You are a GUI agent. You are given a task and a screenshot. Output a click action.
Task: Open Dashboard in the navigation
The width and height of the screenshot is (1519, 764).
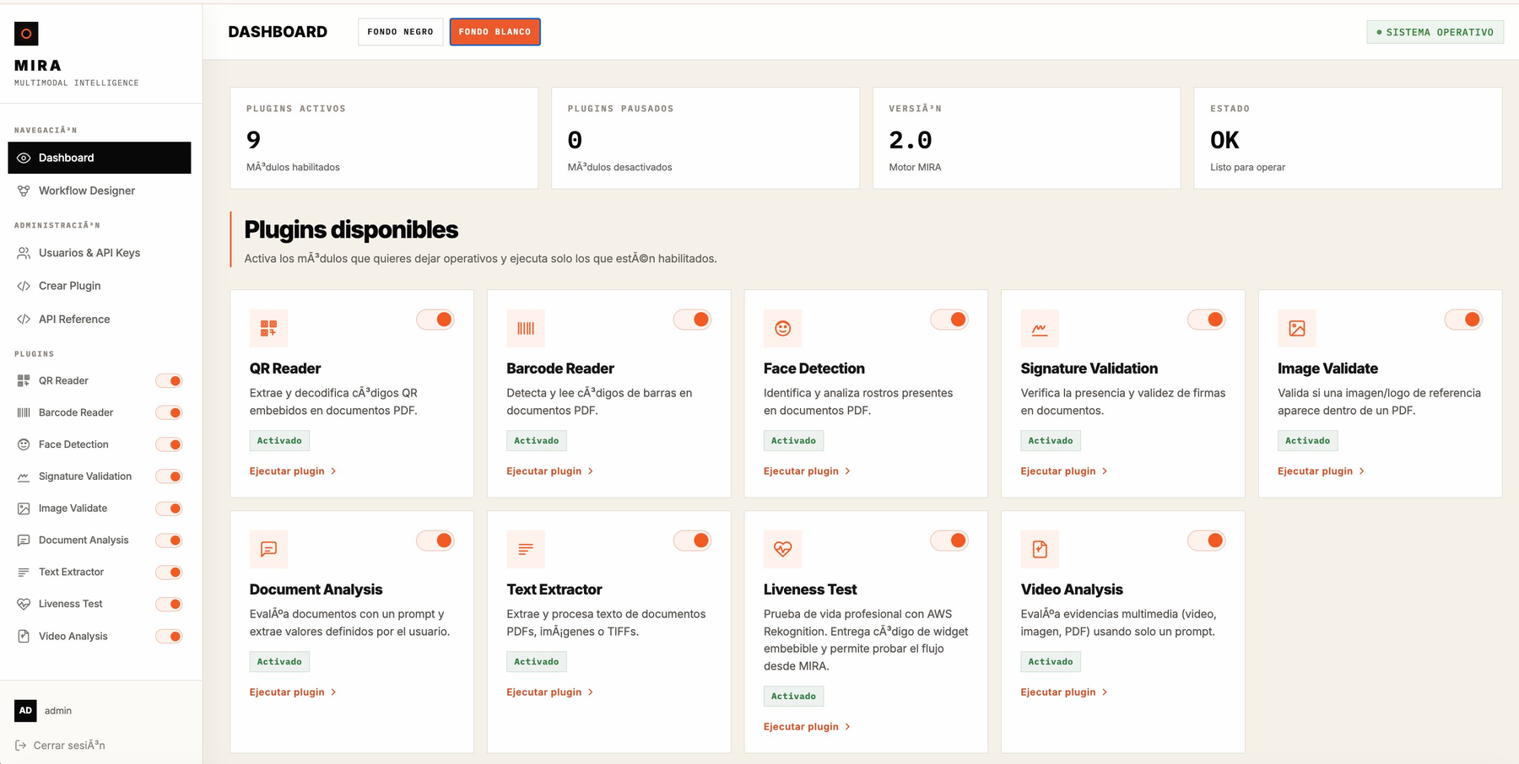click(100, 158)
